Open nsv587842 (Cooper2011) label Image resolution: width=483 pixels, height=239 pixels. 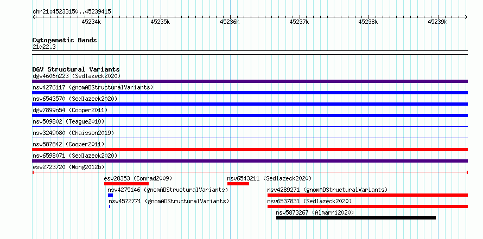tap(69, 144)
